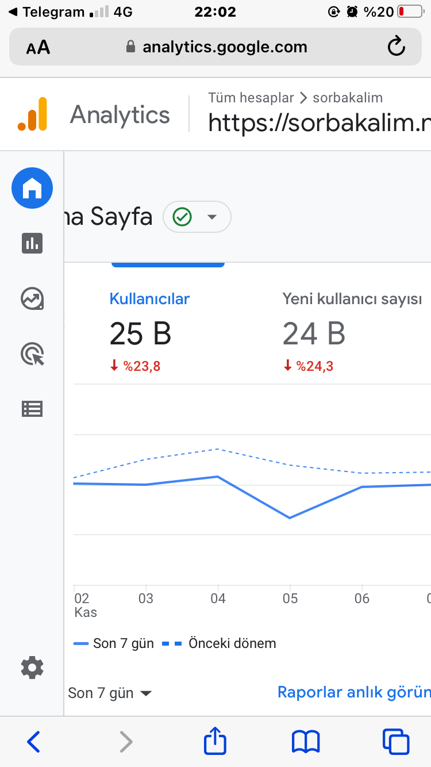Image resolution: width=431 pixels, height=767 pixels.
Task: Tap the Tüm hesaplar breadcrumb
Action: click(x=251, y=98)
